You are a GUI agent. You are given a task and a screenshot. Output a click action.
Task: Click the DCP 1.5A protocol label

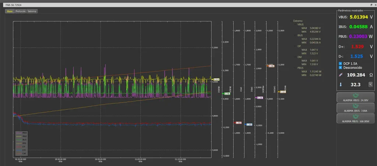(350, 64)
